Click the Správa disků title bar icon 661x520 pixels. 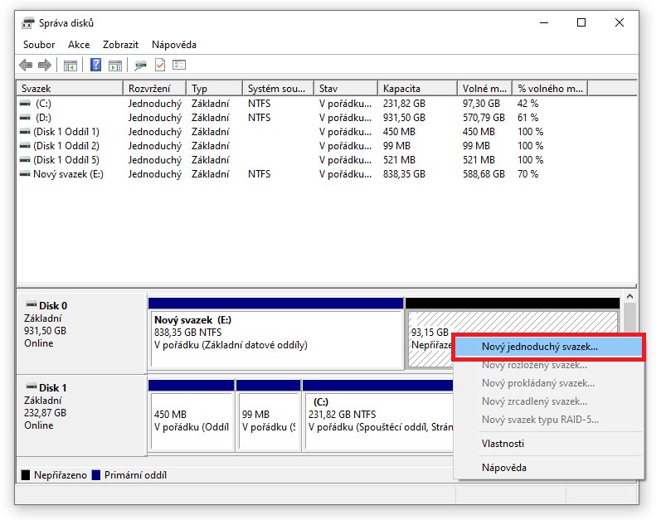[28, 22]
